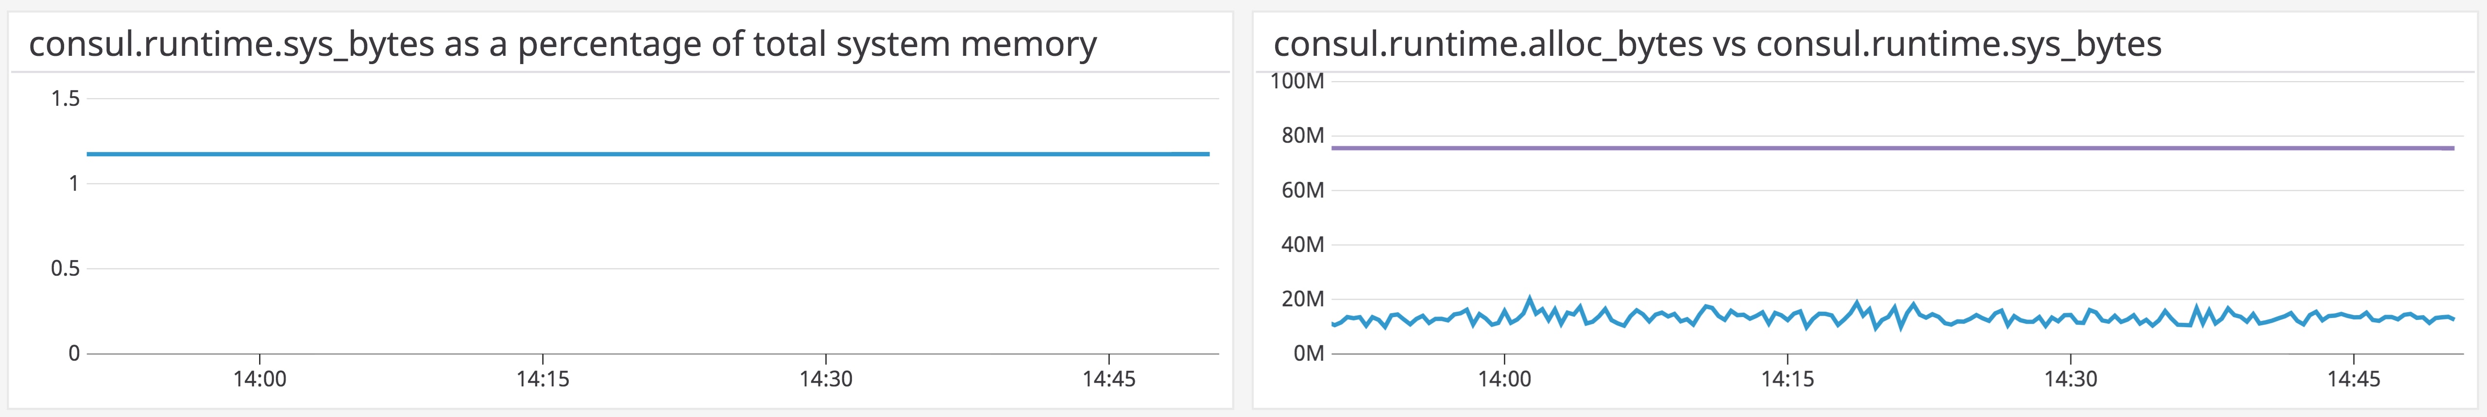The height and width of the screenshot is (417, 2487).
Task: Click the 20M y-axis label
Action: coord(1302,299)
